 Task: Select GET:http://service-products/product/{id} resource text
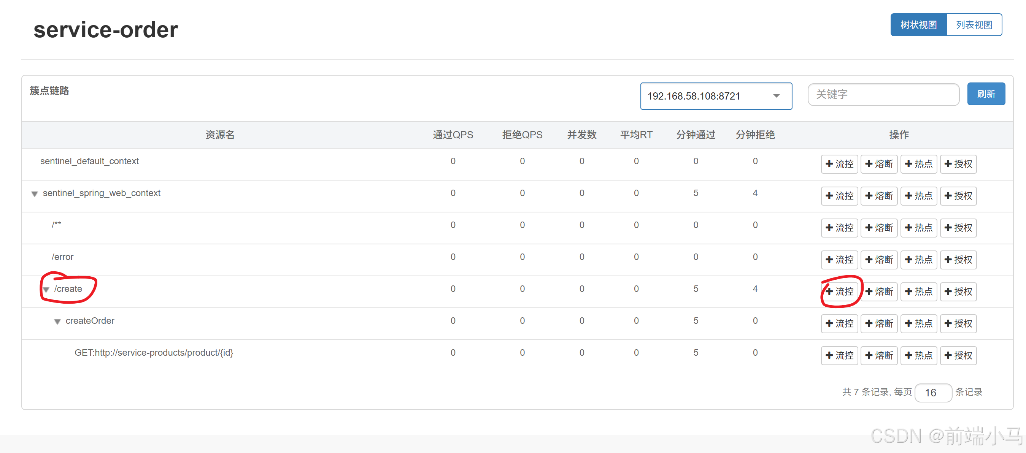[x=154, y=353]
